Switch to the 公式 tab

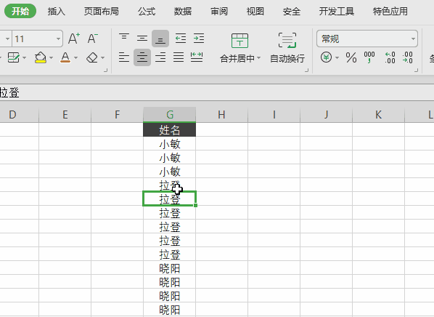(147, 12)
